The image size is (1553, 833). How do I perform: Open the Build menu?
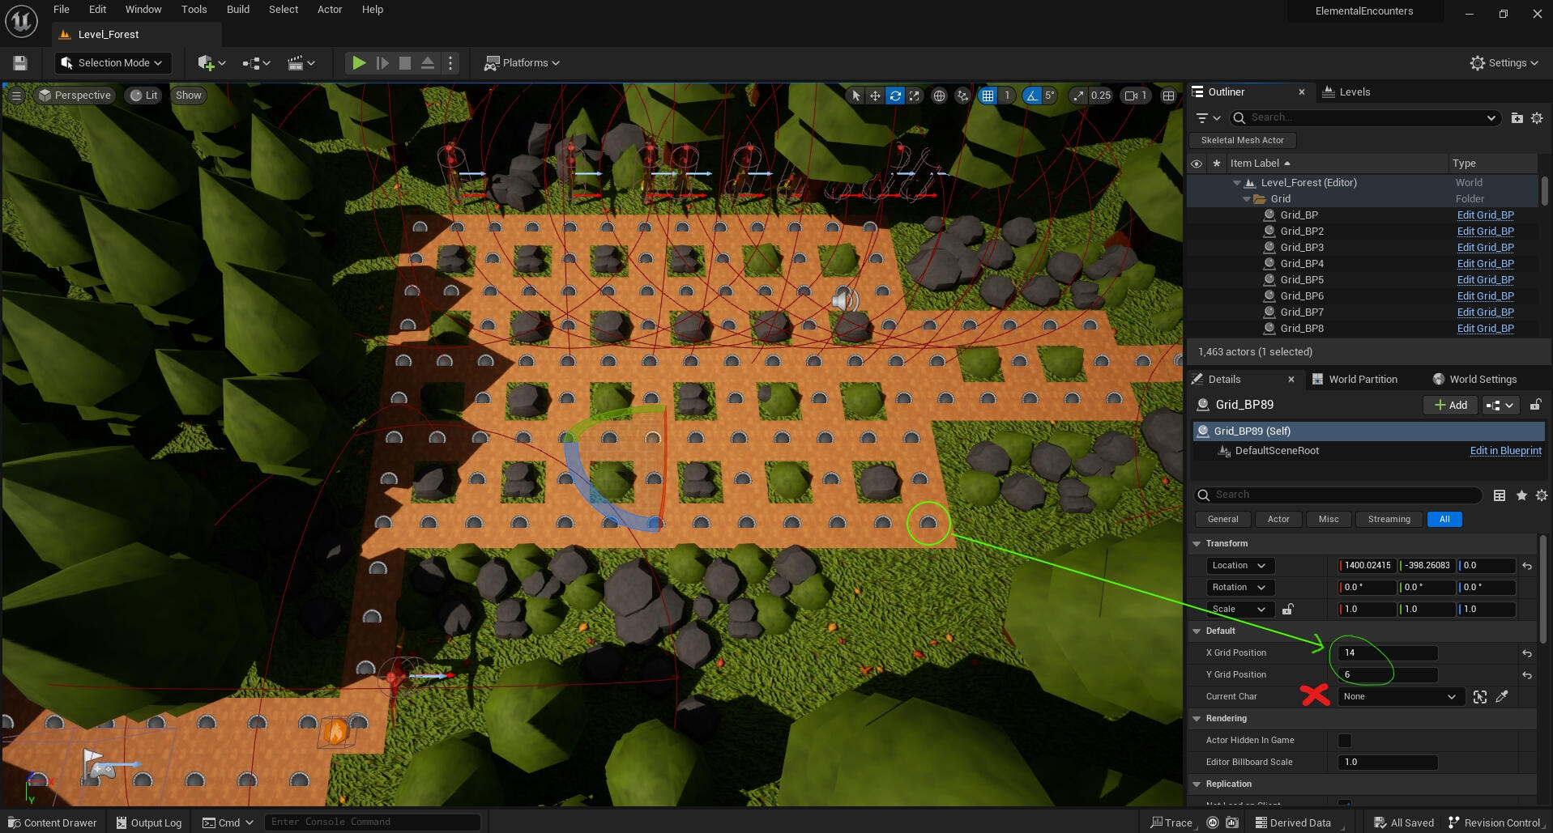coord(237,10)
